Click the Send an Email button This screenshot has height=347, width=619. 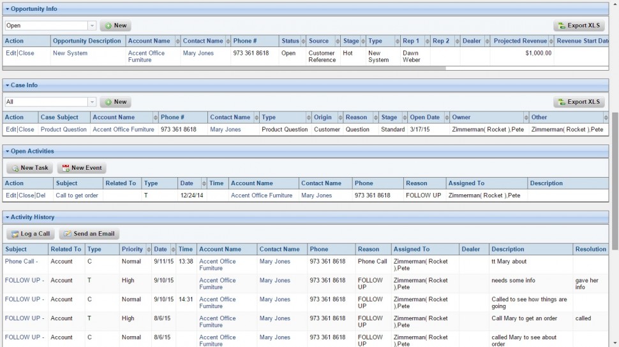pyautogui.click(x=89, y=234)
